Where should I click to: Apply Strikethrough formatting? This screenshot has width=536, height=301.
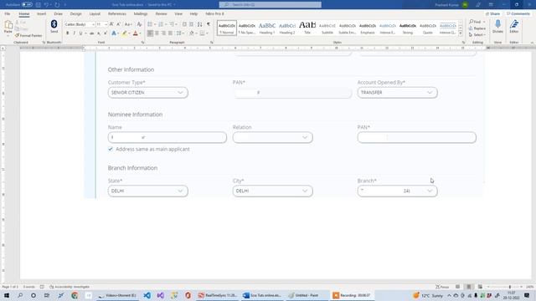pyautogui.click(x=91, y=33)
